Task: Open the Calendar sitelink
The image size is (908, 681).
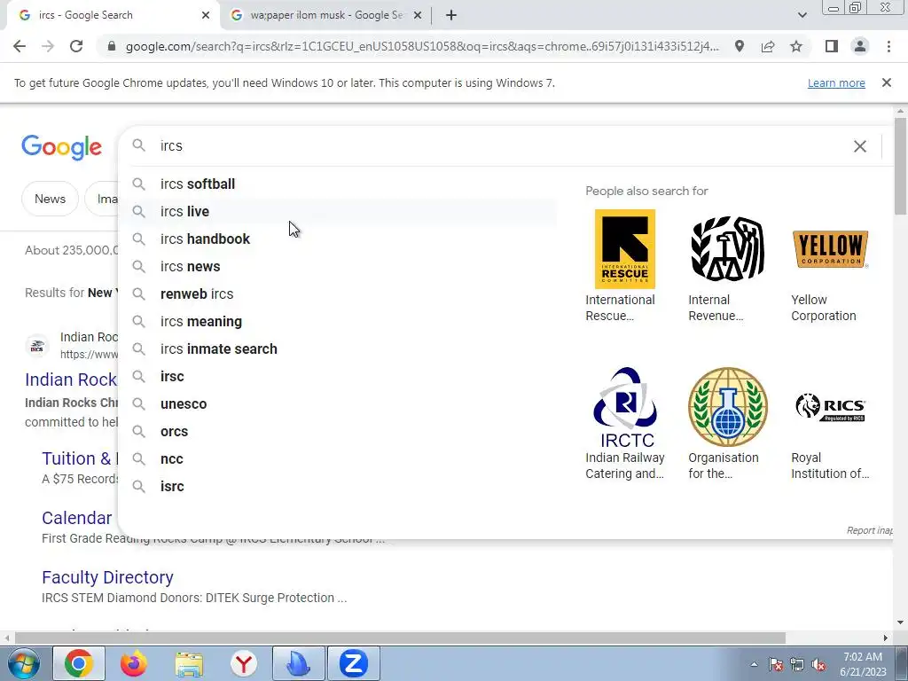Action: (76, 518)
